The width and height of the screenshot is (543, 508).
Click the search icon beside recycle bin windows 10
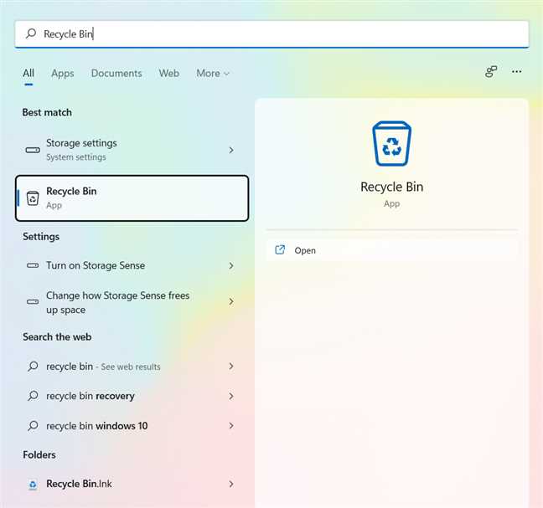click(x=33, y=426)
